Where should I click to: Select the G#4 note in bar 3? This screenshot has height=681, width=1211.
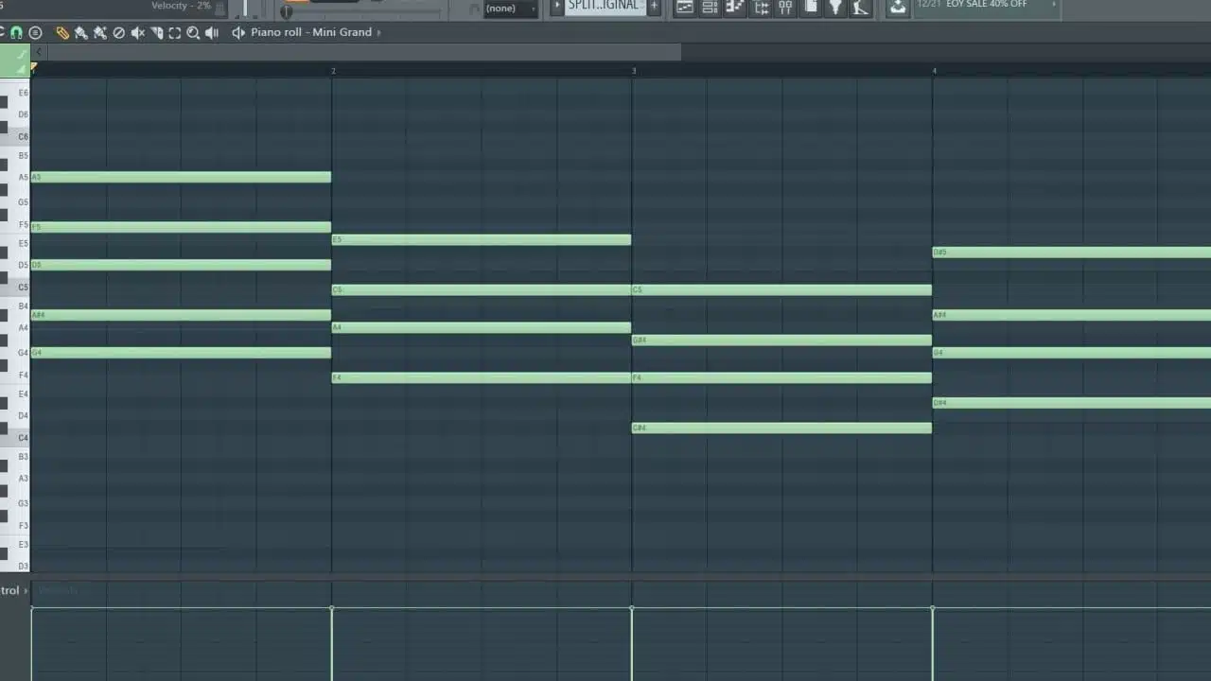781,340
